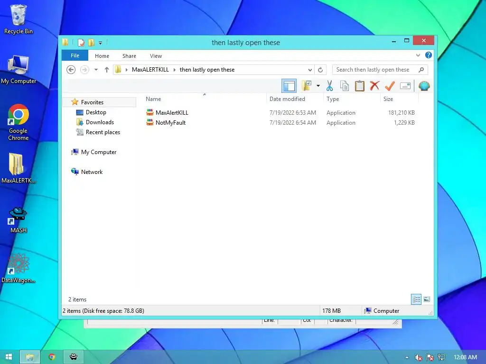
Task: Open the folder options toolbar icon
Action: 307,86
